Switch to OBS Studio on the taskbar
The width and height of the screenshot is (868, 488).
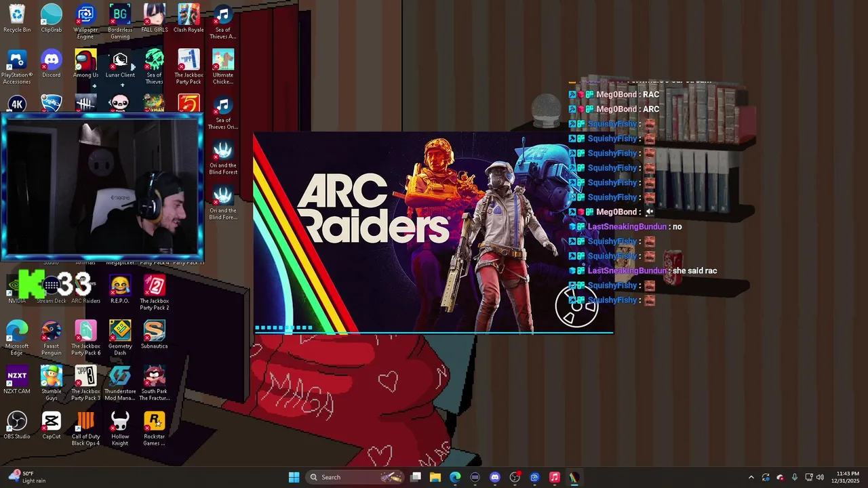[515, 477]
